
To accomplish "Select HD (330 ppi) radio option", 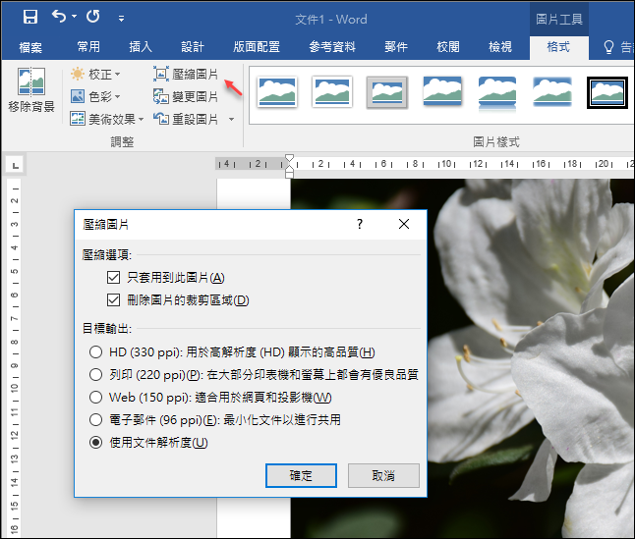I will coord(95,351).
